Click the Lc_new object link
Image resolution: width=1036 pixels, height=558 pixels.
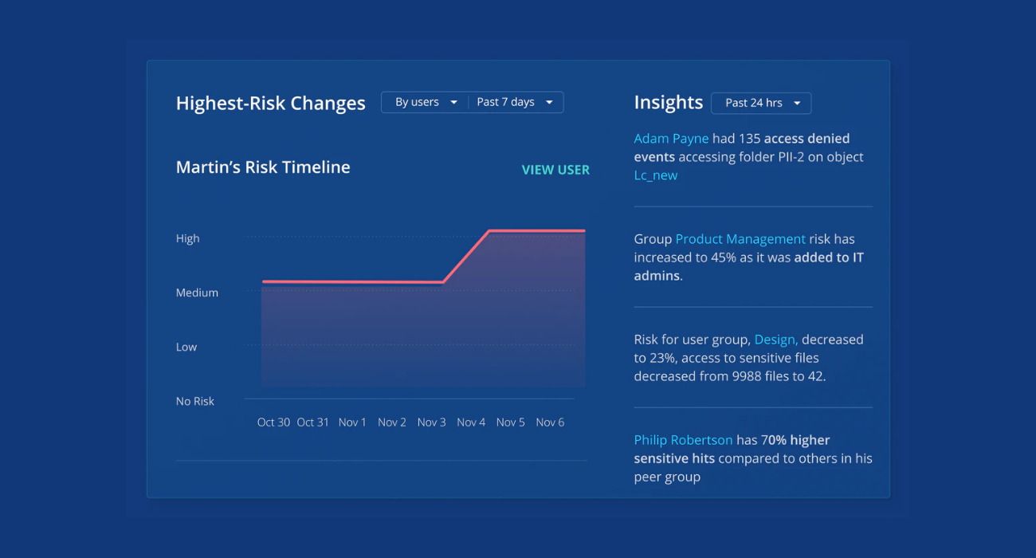pos(656,175)
